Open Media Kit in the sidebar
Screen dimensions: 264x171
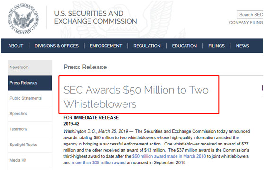pos(30,160)
